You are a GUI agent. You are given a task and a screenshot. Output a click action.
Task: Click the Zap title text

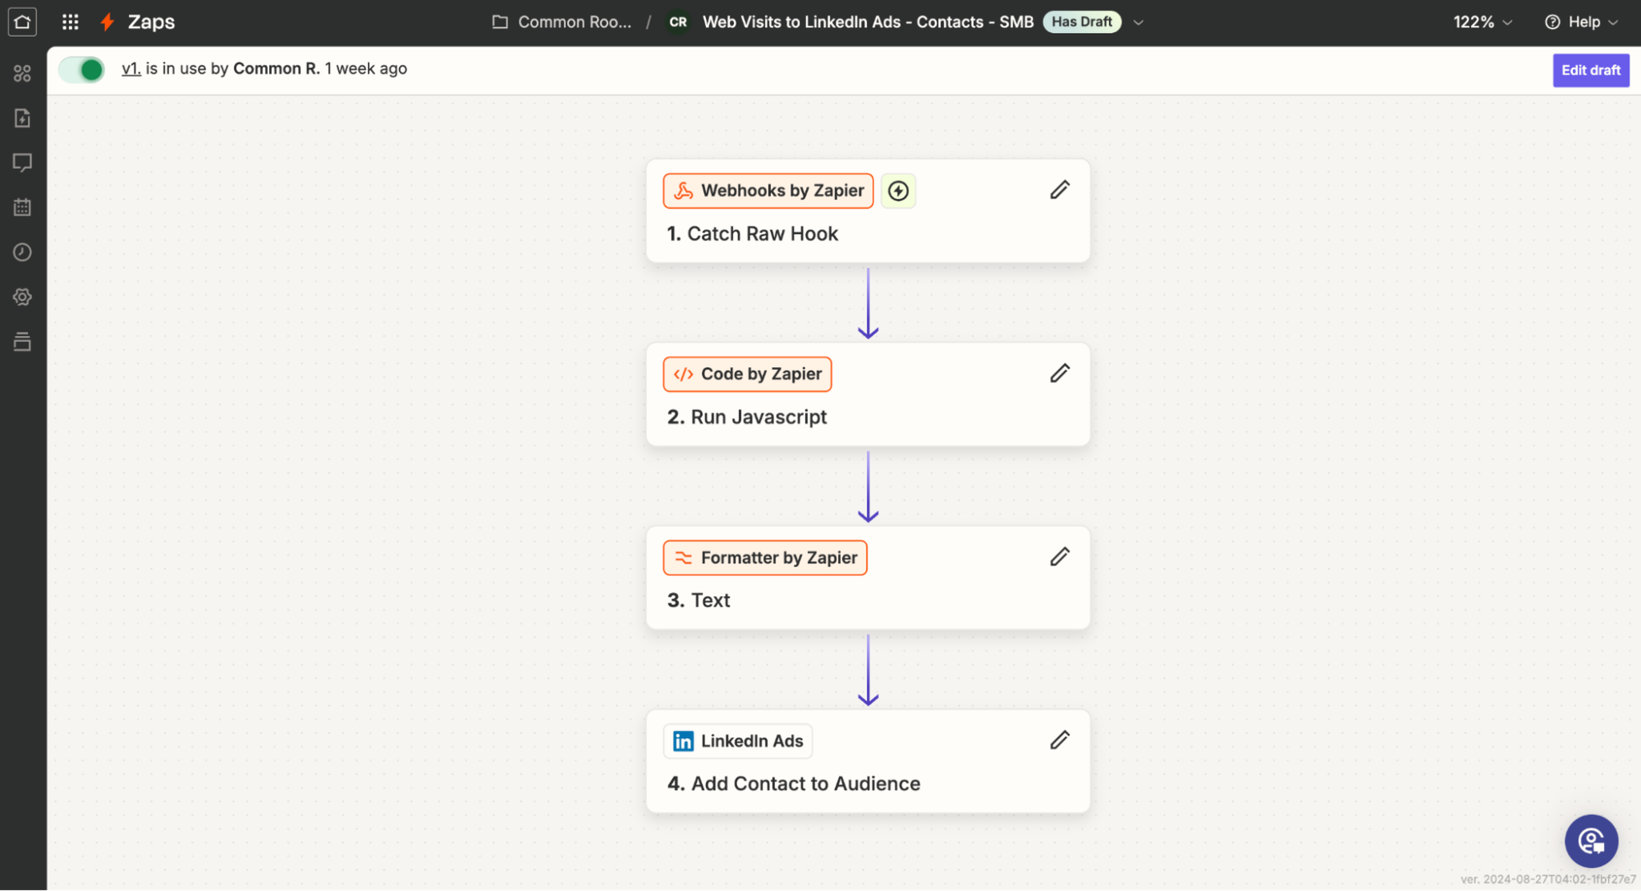pos(868,22)
